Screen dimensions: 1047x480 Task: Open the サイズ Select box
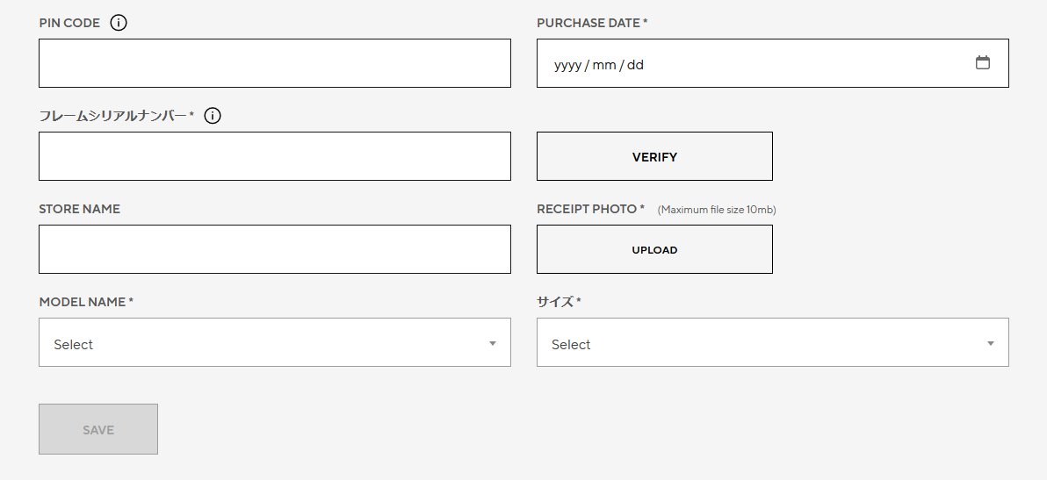(x=773, y=342)
